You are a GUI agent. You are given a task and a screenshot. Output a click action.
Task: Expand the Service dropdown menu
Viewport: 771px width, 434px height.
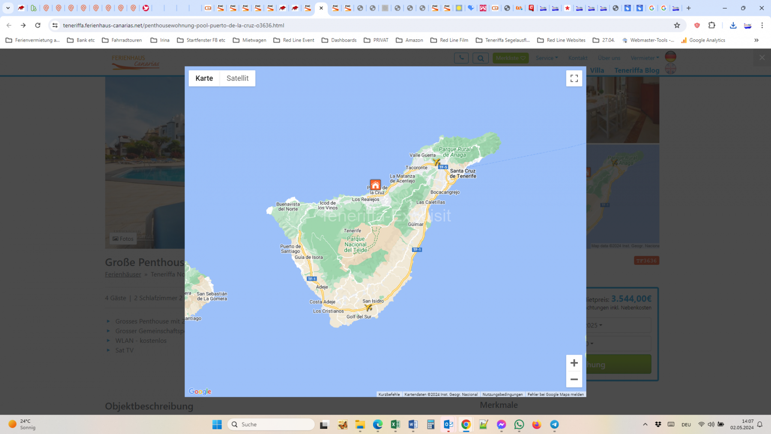click(547, 58)
